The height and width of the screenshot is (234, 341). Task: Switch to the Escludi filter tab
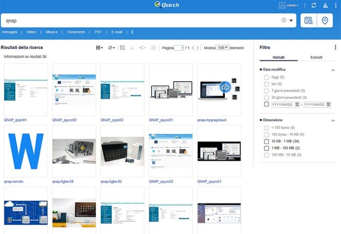click(x=316, y=57)
